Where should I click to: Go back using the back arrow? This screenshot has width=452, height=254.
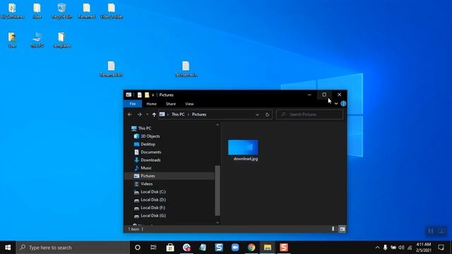click(130, 114)
